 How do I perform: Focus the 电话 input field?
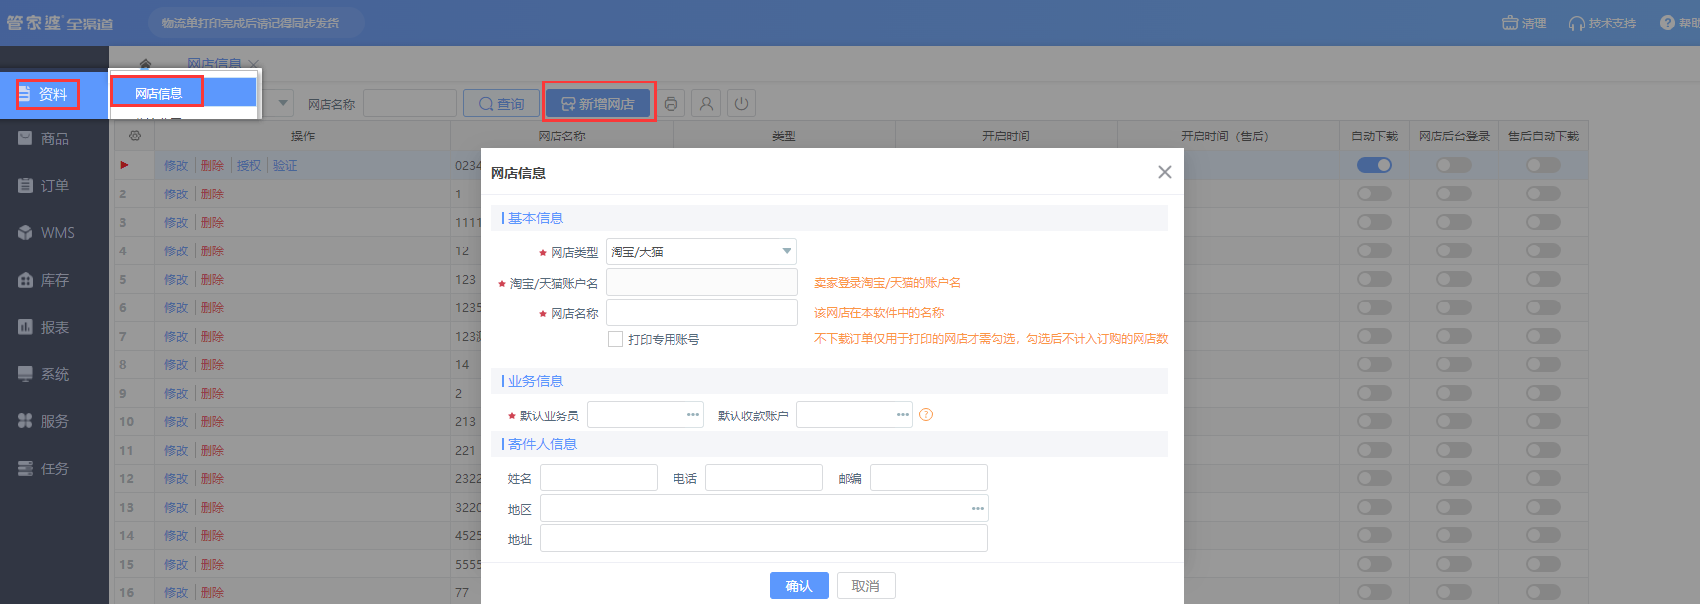(x=764, y=478)
